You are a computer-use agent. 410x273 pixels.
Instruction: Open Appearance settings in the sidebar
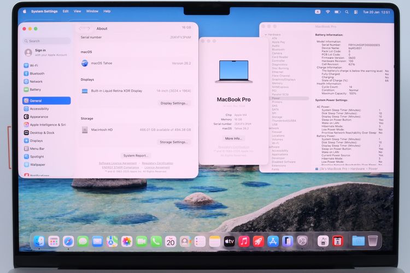(36, 117)
